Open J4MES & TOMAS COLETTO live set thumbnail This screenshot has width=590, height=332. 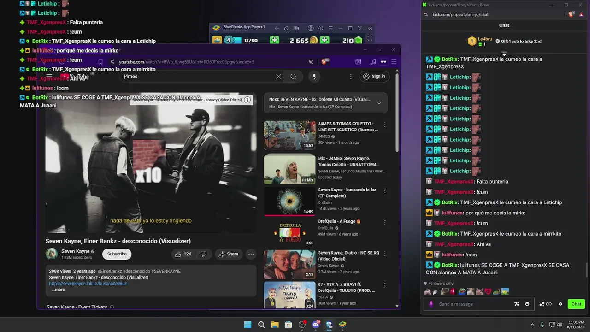coord(289,135)
